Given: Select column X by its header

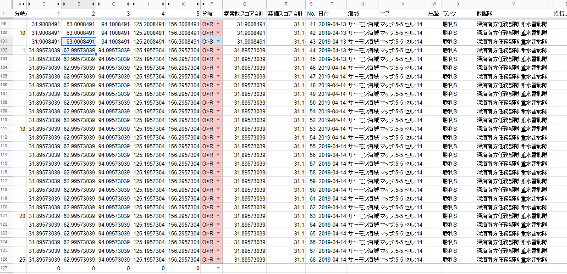Looking at the screenshot, I should point(458,4).
